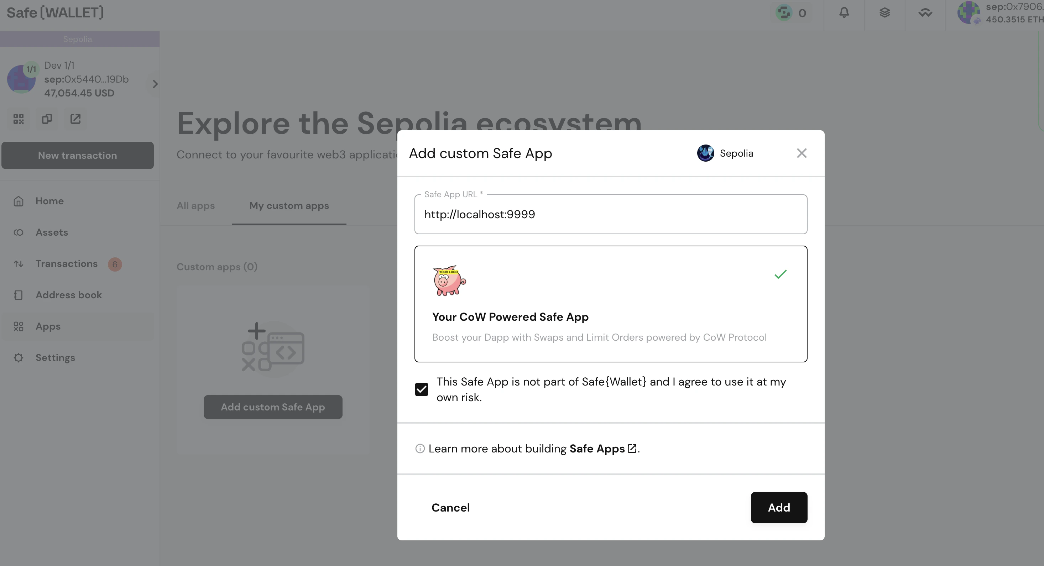Expand the Dev 1/1 account chevron
The width and height of the screenshot is (1044, 566).
click(x=155, y=84)
